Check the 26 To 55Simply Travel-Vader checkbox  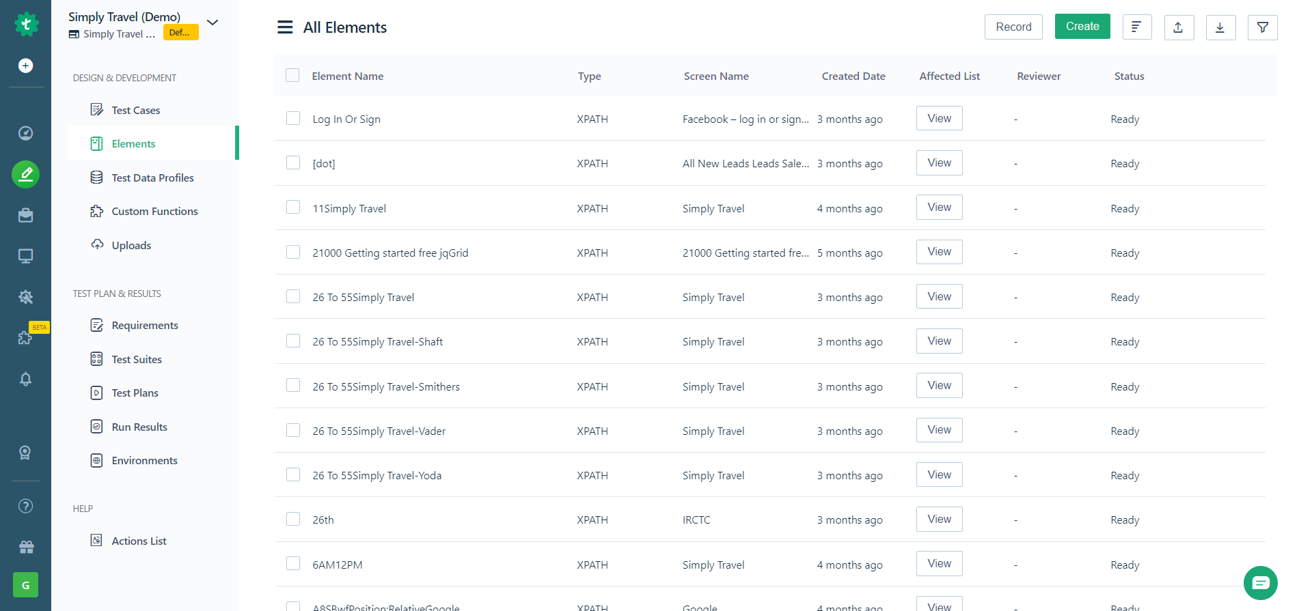(293, 430)
